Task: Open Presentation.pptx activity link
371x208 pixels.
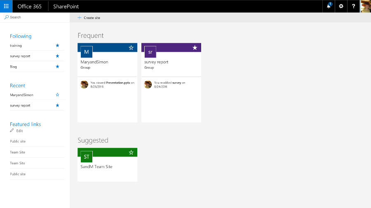Action: pyautogui.click(x=118, y=83)
